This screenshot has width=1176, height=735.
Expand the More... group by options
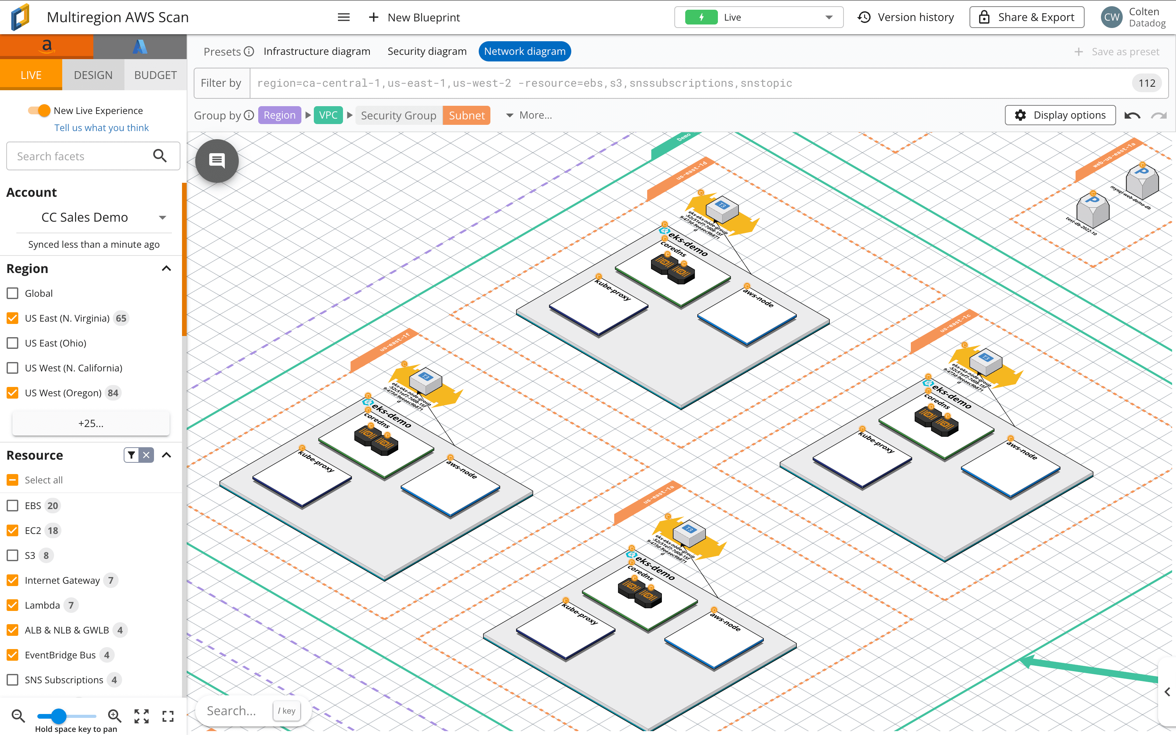pos(529,115)
